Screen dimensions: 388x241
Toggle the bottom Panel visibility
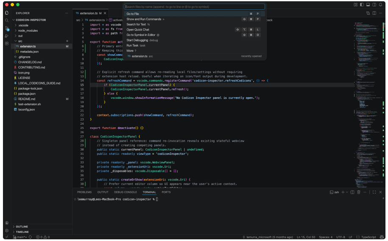pyautogui.click(x=368, y=5)
